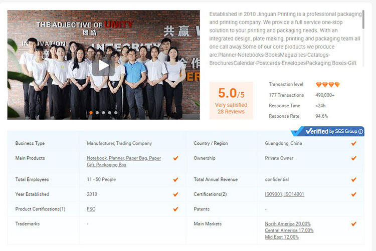Image resolution: width=376 pixels, height=251 pixels.
Task: Click the '<24h' response time value
Action: 320,106
